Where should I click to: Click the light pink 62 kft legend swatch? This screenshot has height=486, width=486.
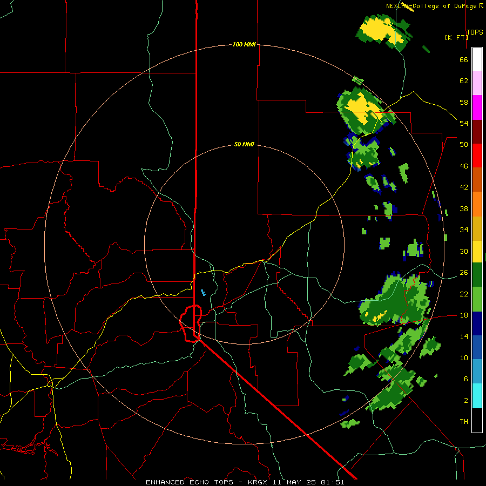(477, 83)
